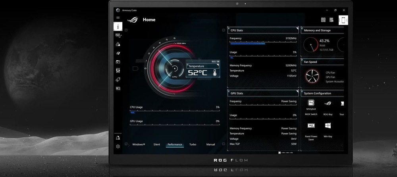
Task: Open the Device icon with keyboard and mouse
Action: click(118, 35)
